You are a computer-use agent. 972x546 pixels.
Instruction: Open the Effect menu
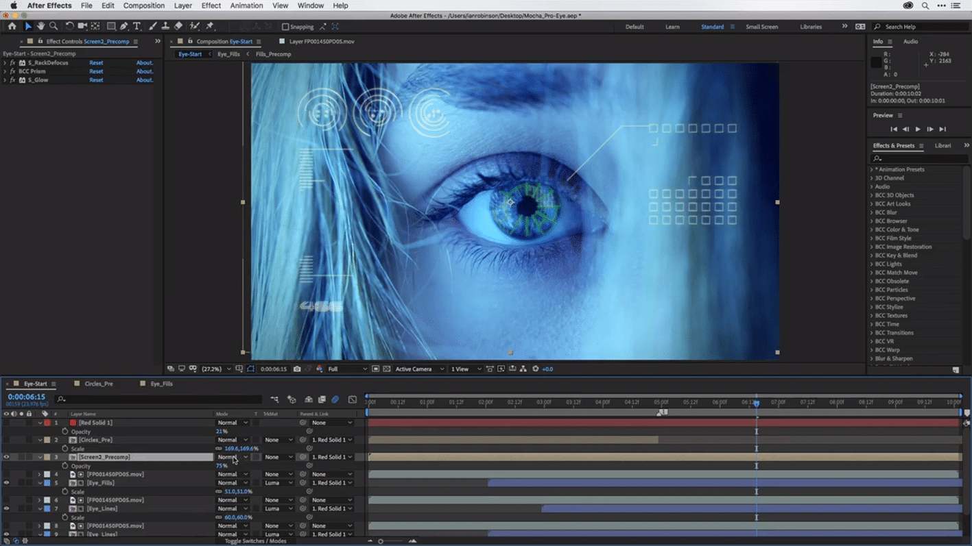[211, 5]
